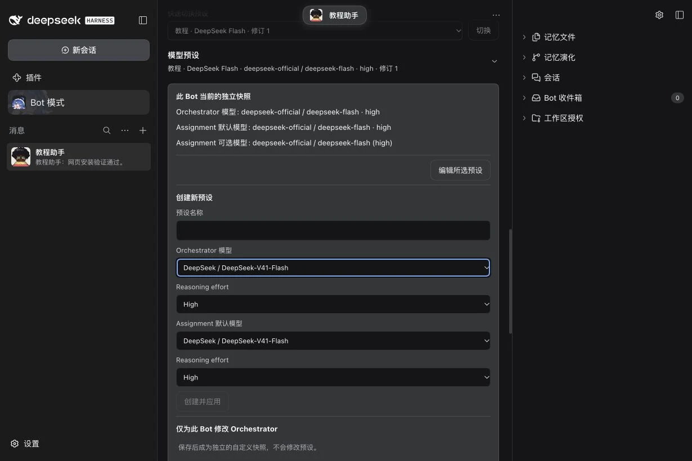Click avatar icon in 教程助手 header pill
This screenshot has width=692, height=461.
[316, 15]
